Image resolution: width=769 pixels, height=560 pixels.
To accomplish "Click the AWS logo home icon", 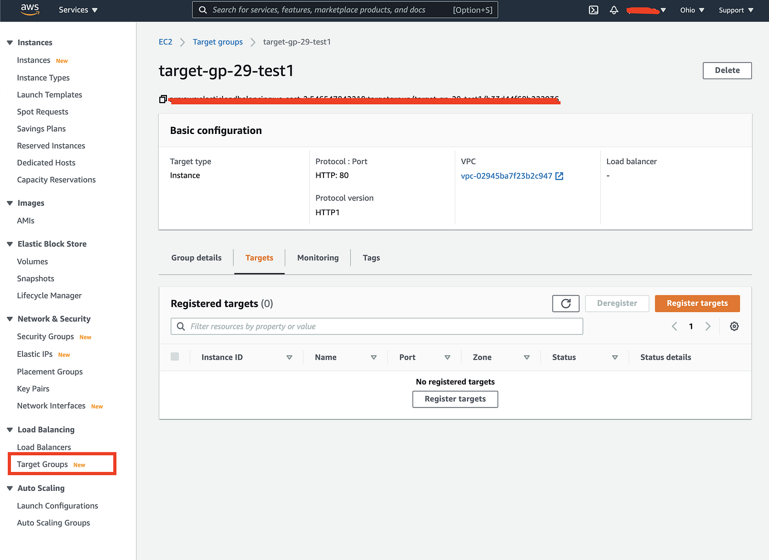I will [x=30, y=9].
